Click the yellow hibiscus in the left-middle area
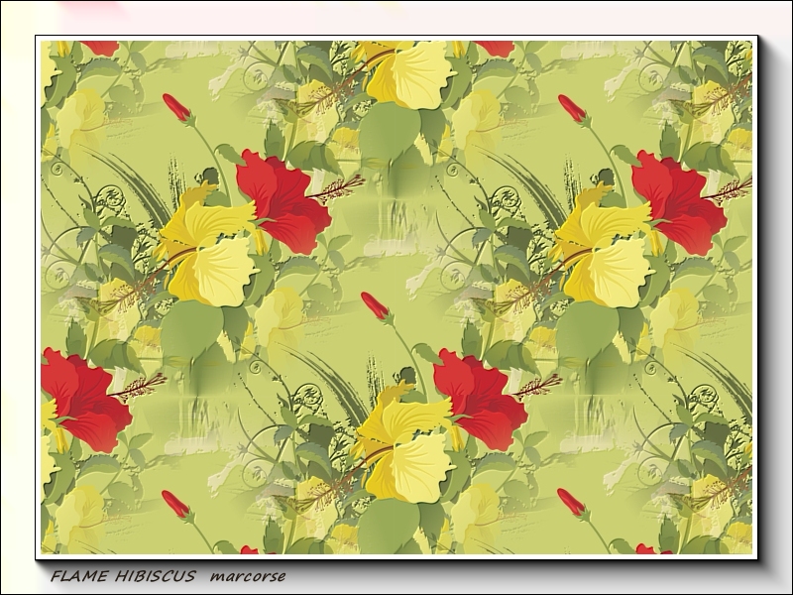The image size is (793, 595). tap(209, 253)
